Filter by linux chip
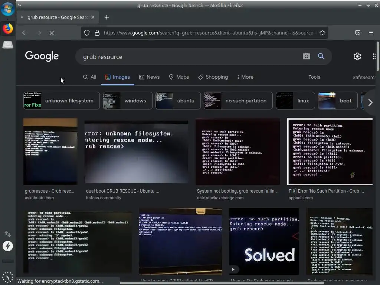380x285 pixels. [x=295, y=101]
